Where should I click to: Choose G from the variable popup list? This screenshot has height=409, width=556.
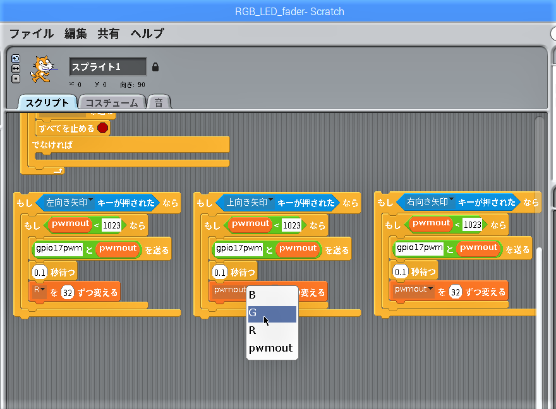[272, 313]
